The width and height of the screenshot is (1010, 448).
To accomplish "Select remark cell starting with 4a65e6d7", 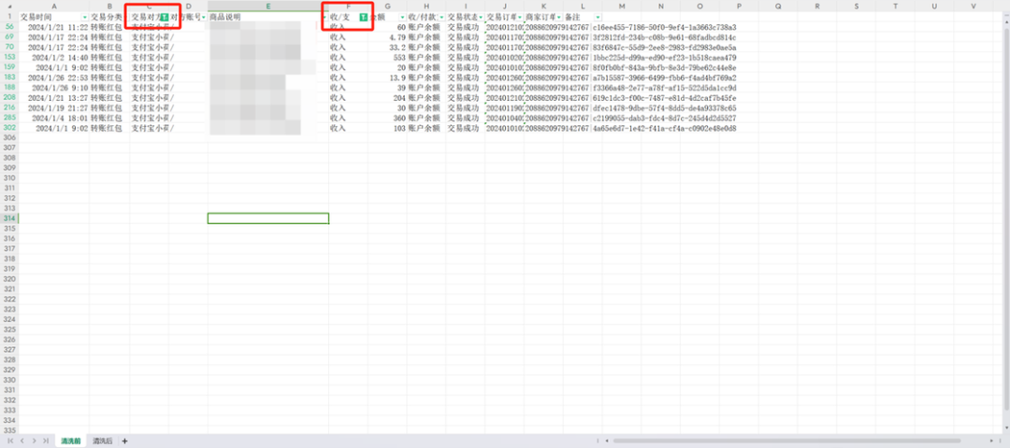I will pyautogui.click(x=663, y=129).
